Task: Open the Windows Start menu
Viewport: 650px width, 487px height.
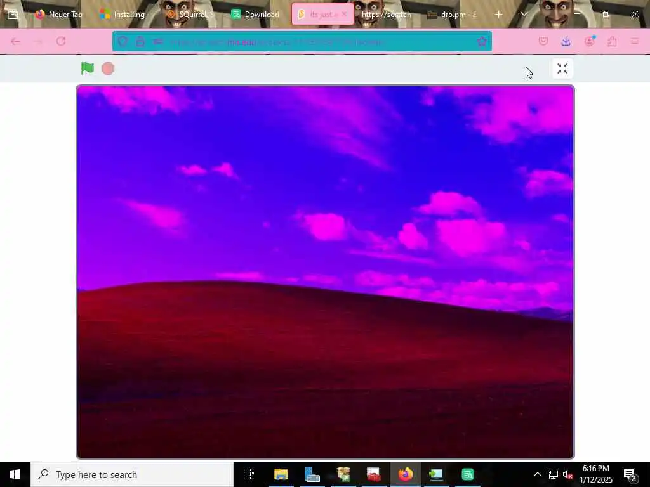Action: (15, 474)
